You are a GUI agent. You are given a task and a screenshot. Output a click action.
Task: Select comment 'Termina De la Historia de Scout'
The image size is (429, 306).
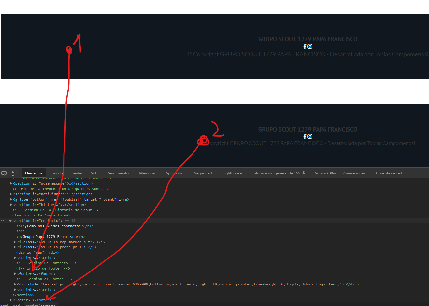55,210
